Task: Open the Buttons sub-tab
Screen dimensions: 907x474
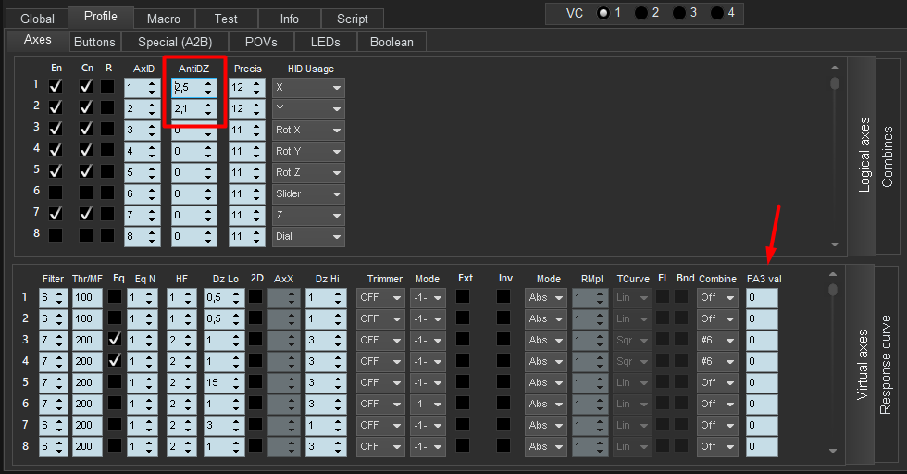Action: click(x=94, y=42)
